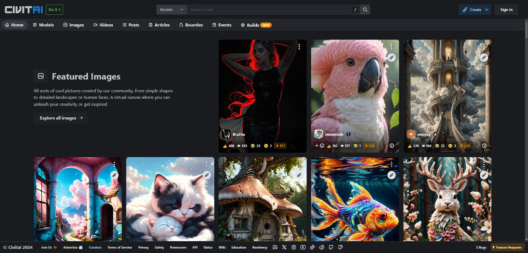Click remix brush icon on cloud tower image

point(483,57)
